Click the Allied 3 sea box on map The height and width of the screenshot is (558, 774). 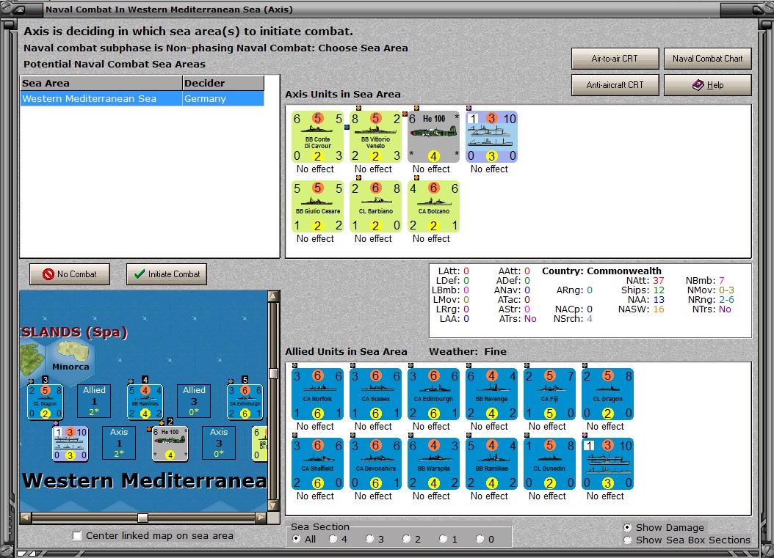(194, 401)
